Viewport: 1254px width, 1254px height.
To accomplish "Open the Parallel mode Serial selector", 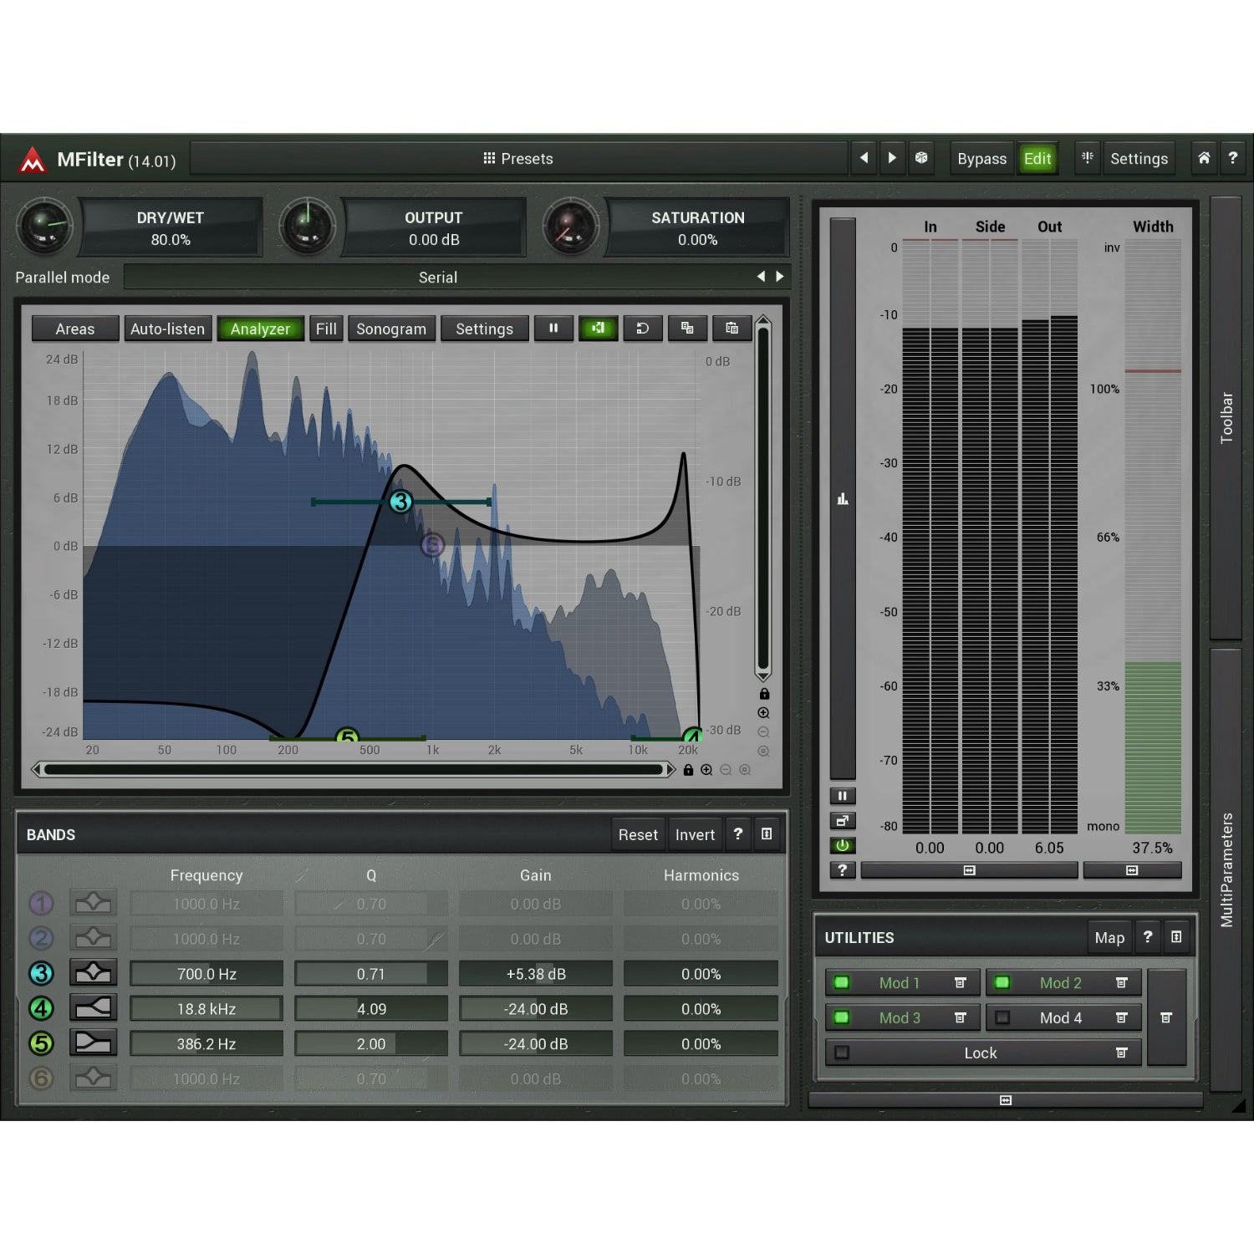I will pyautogui.click(x=437, y=277).
